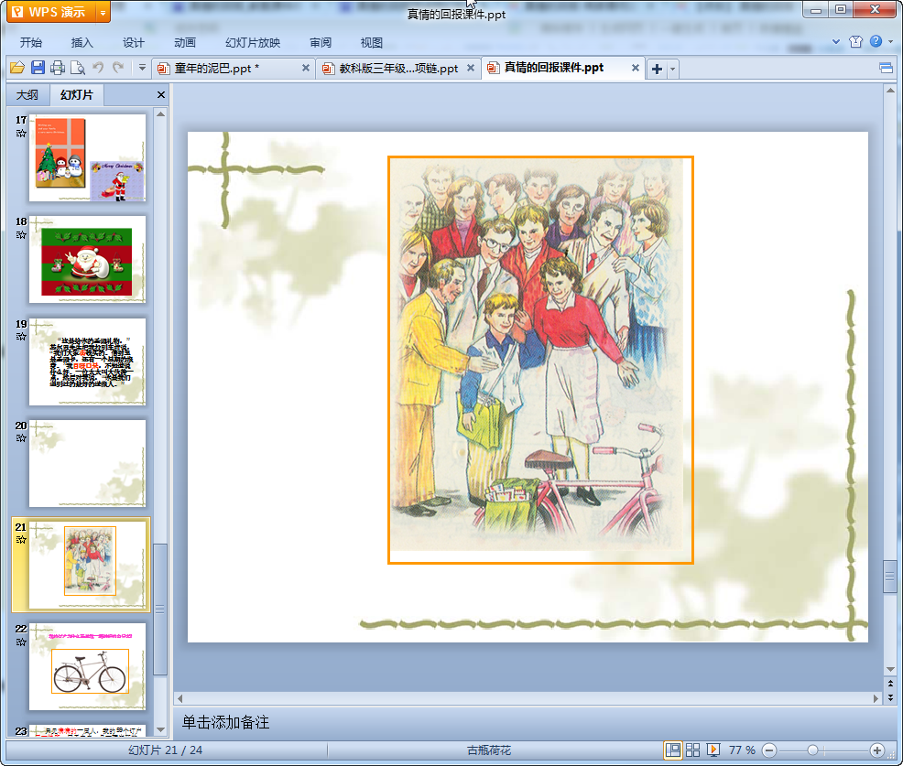Close the slide thumbnail pane
Image resolution: width=903 pixels, height=766 pixels.
(x=161, y=95)
